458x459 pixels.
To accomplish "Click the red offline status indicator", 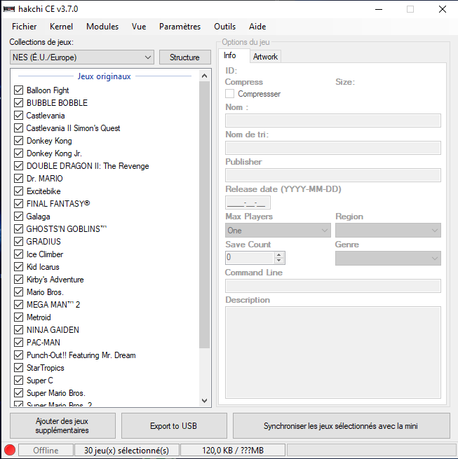I will [x=10, y=450].
